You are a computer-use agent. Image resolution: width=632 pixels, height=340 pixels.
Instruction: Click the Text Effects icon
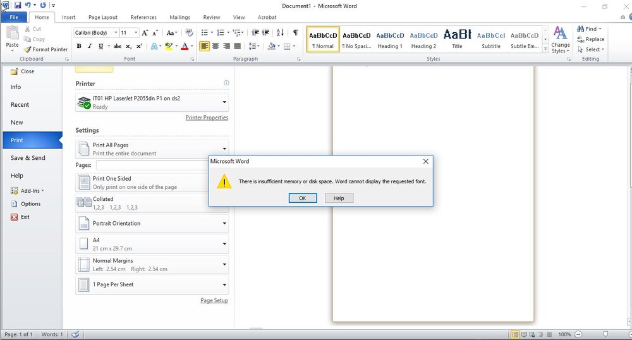(x=154, y=46)
